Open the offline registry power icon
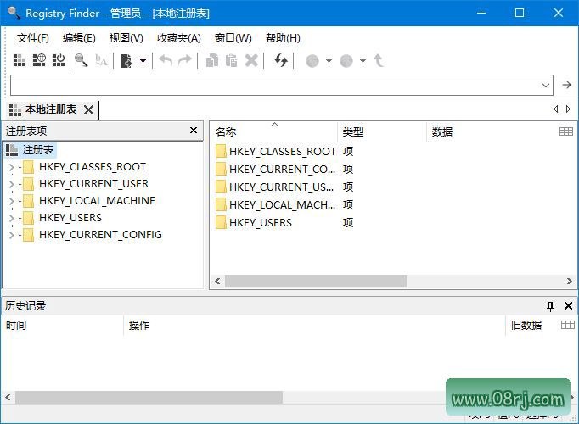This screenshot has width=579, height=424. [59, 60]
